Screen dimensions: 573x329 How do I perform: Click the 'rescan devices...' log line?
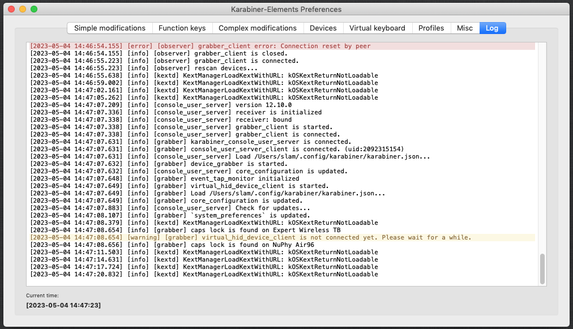144,68
